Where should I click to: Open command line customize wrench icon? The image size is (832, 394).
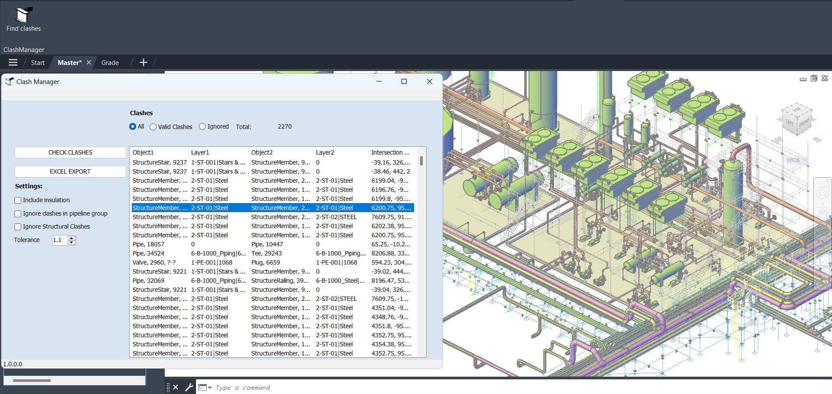(189, 387)
